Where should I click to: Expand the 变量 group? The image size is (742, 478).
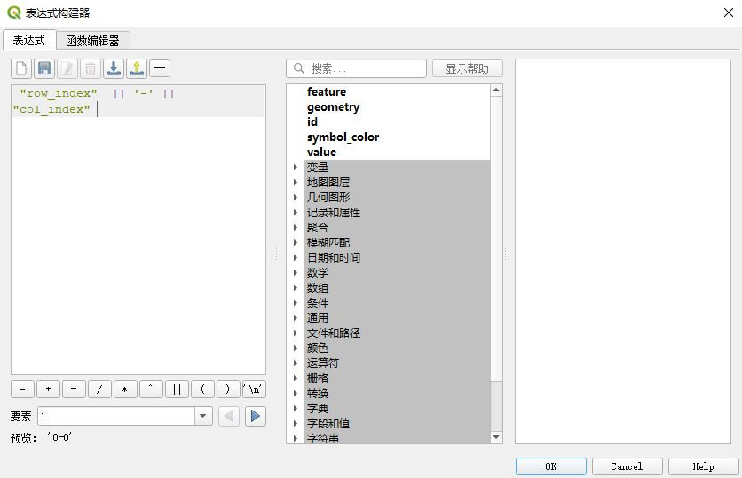coord(296,168)
